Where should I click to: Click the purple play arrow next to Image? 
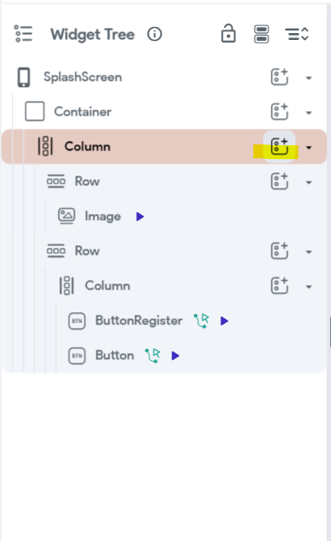tap(140, 217)
